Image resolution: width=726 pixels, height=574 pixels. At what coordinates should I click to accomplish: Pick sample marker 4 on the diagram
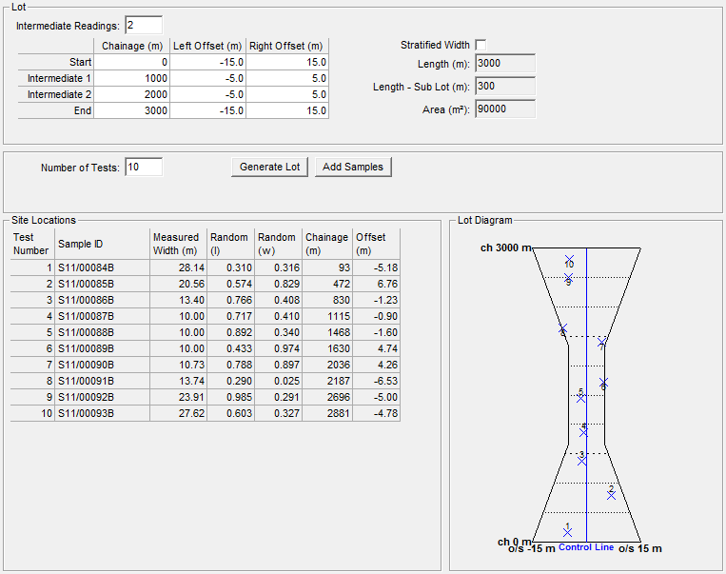[x=584, y=431]
